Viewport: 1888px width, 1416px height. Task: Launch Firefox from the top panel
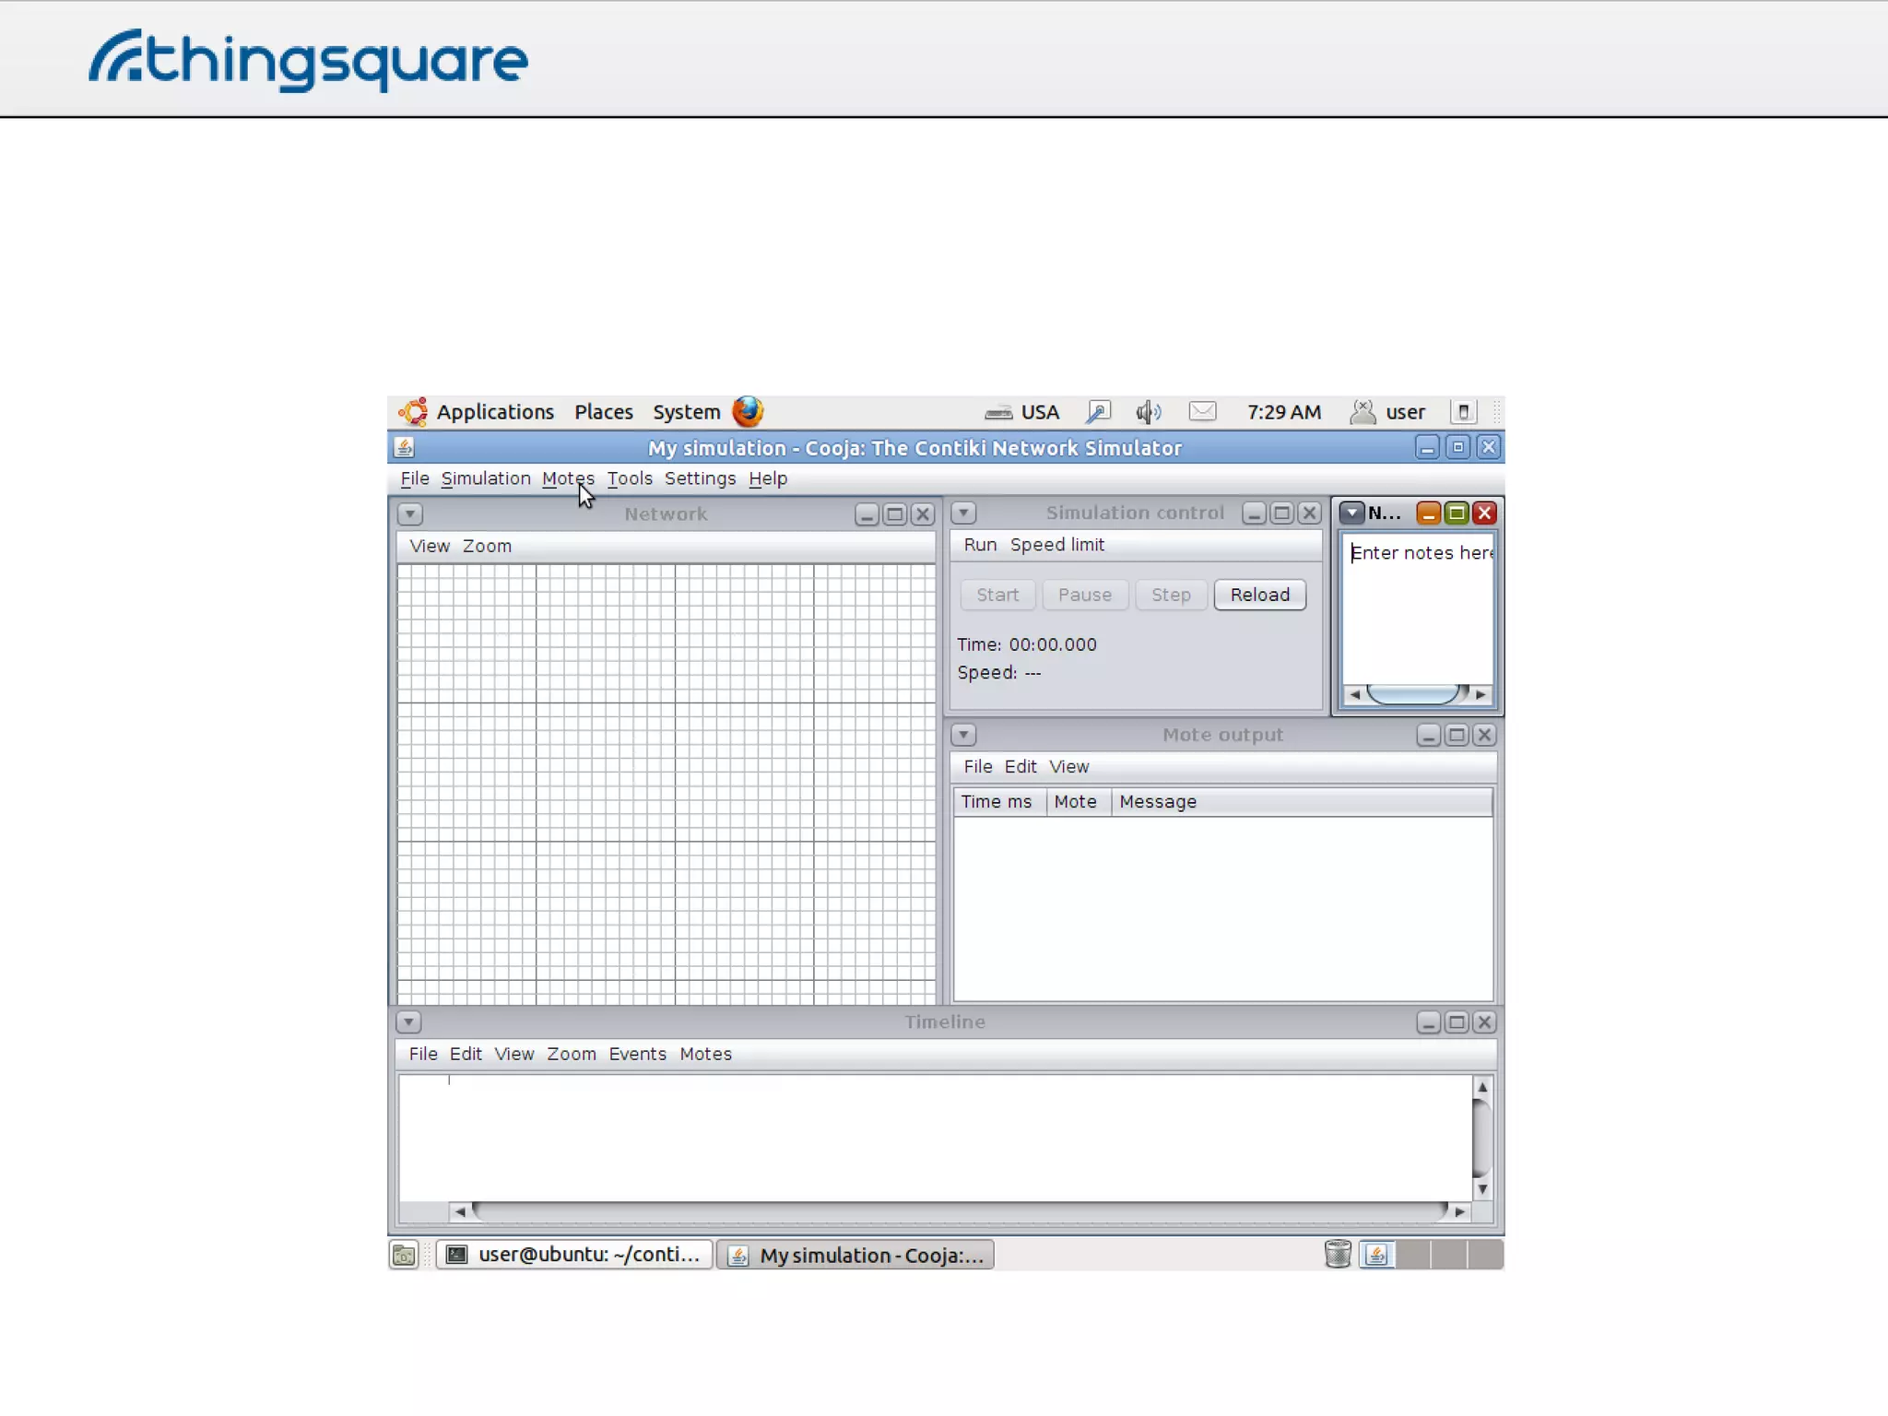tap(748, 411)
